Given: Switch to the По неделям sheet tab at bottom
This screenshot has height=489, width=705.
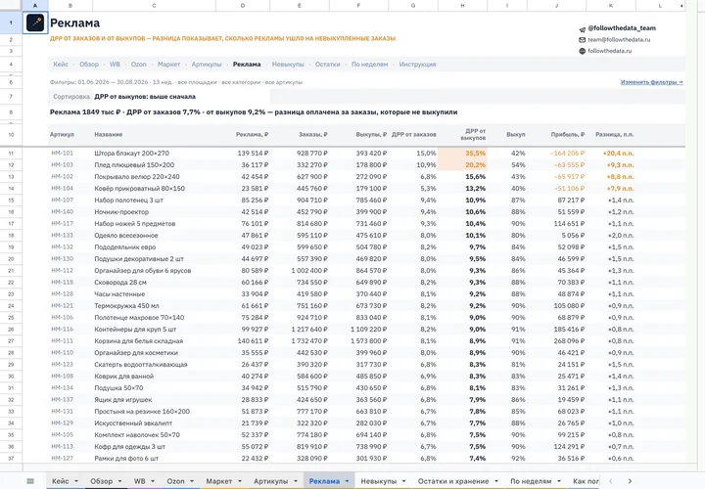Looking at the screenshot, I should (531, 481).
